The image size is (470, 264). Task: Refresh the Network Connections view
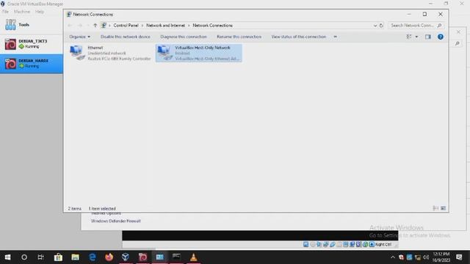381,26
